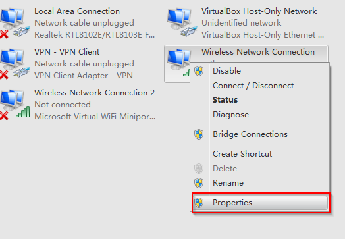Select the Local Area Connection adapter icon
345x239 pixels.
tap(14, 22)
